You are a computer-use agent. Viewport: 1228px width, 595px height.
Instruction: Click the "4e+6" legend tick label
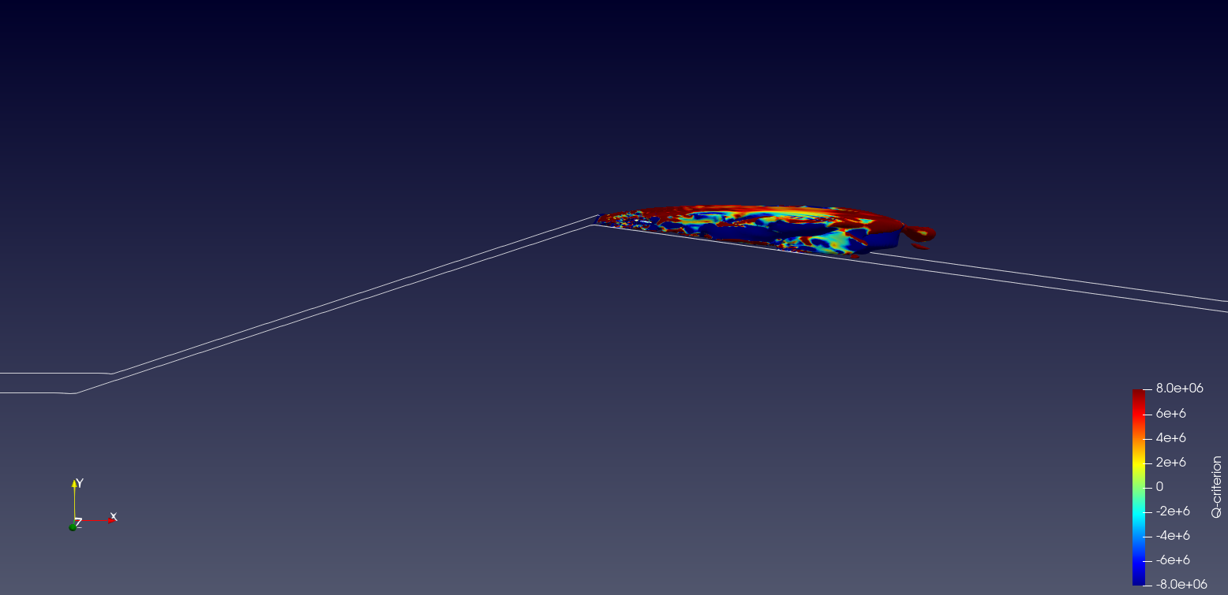[x=1170, y=437]
